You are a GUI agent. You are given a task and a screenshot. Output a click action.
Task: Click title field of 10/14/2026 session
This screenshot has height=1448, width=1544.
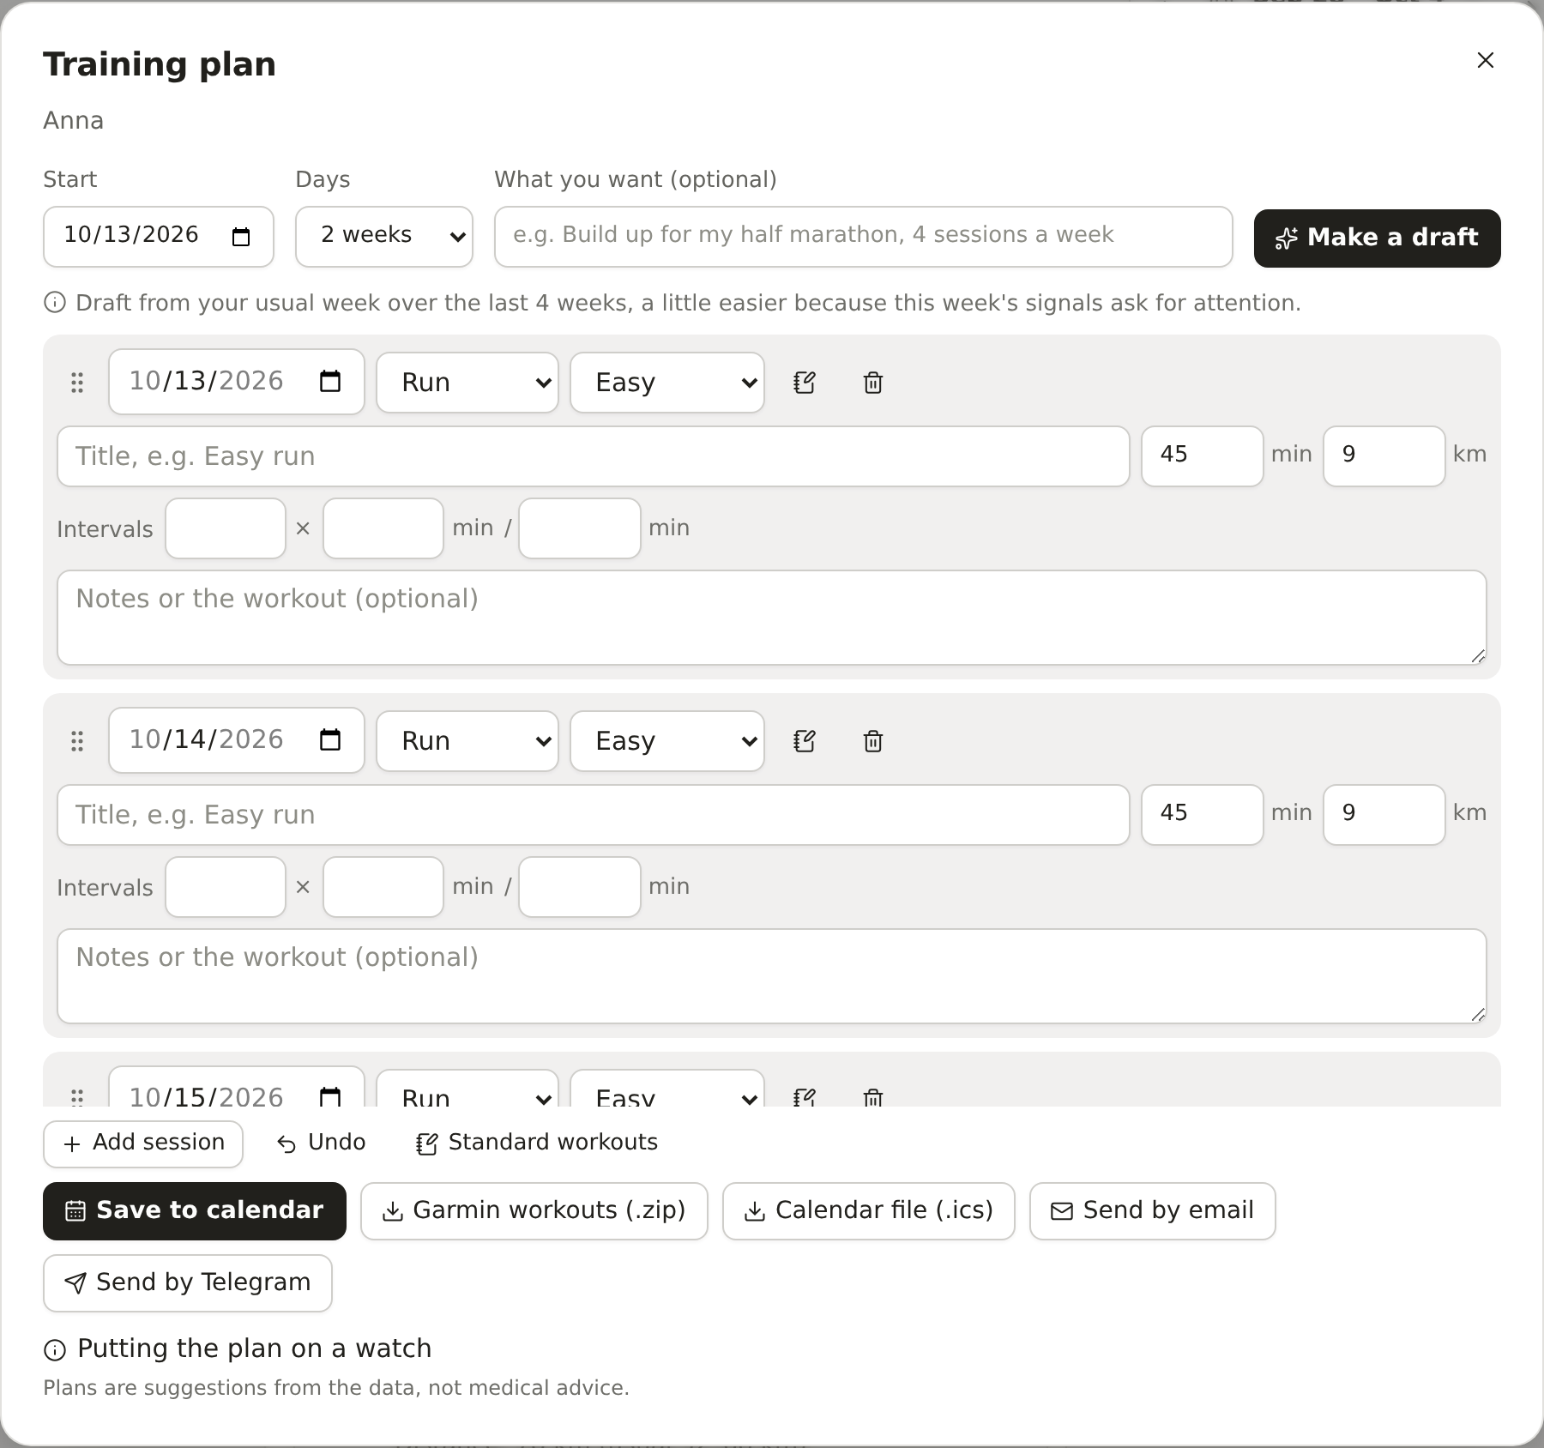pos(594,815)
